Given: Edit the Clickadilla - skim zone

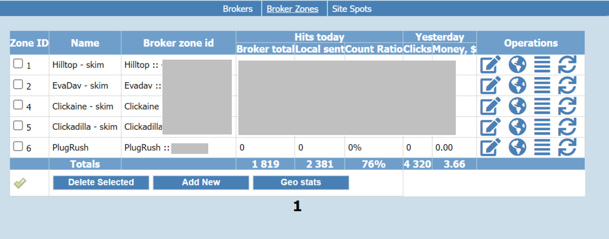Looking at the screenshot, I should [491, 127].
